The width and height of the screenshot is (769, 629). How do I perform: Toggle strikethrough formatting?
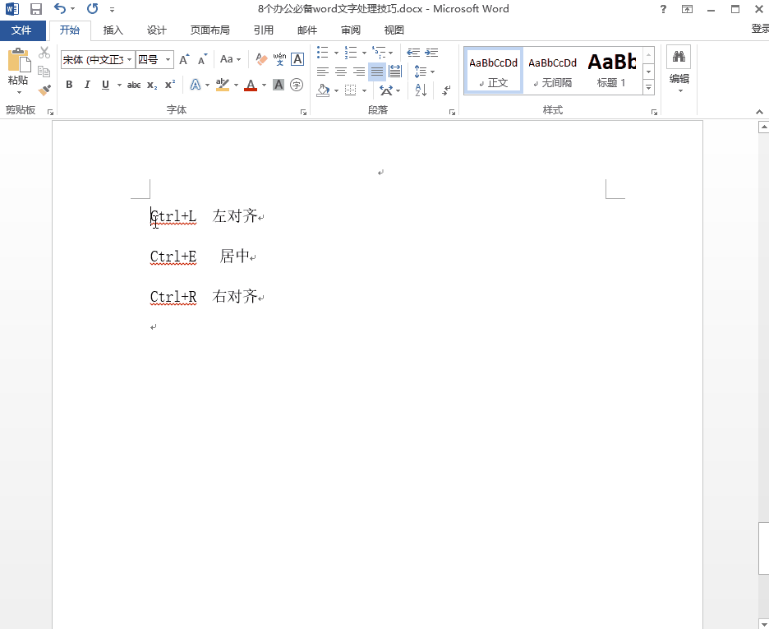tap(134, 85)
